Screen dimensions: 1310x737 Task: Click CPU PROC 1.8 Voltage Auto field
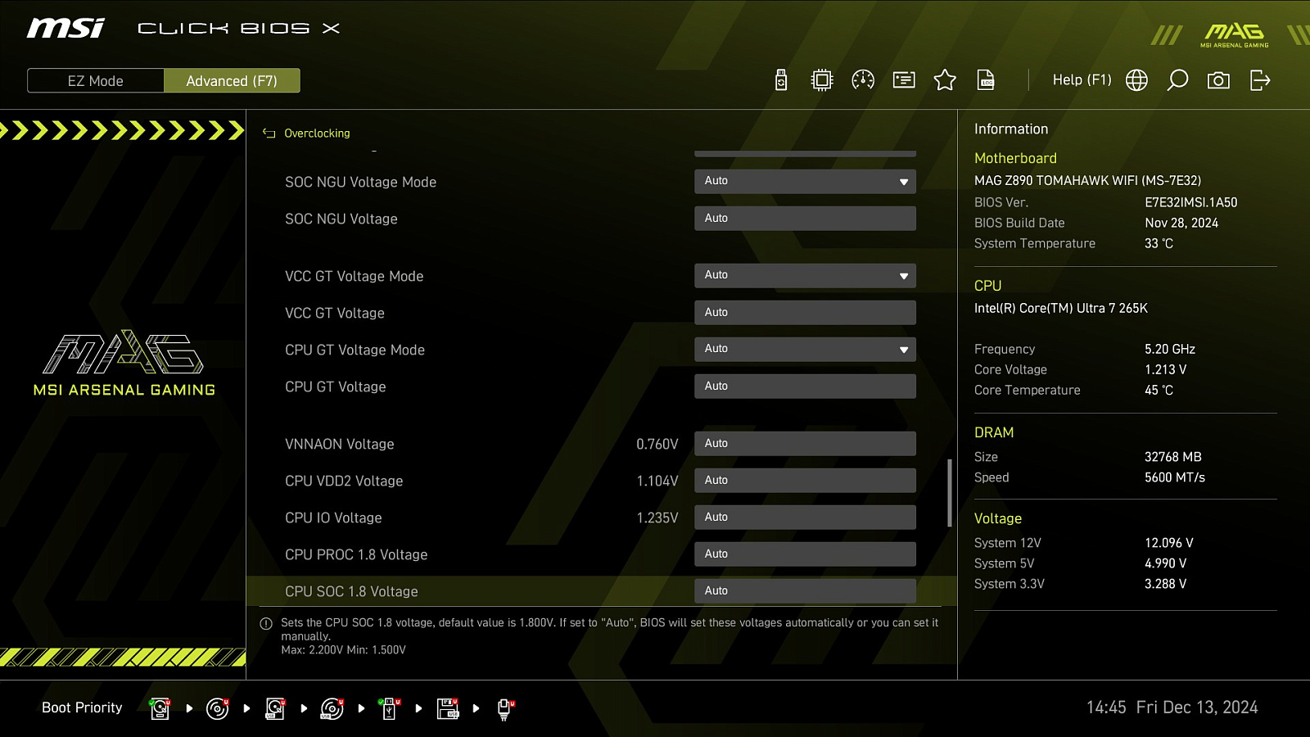(805, 554)
